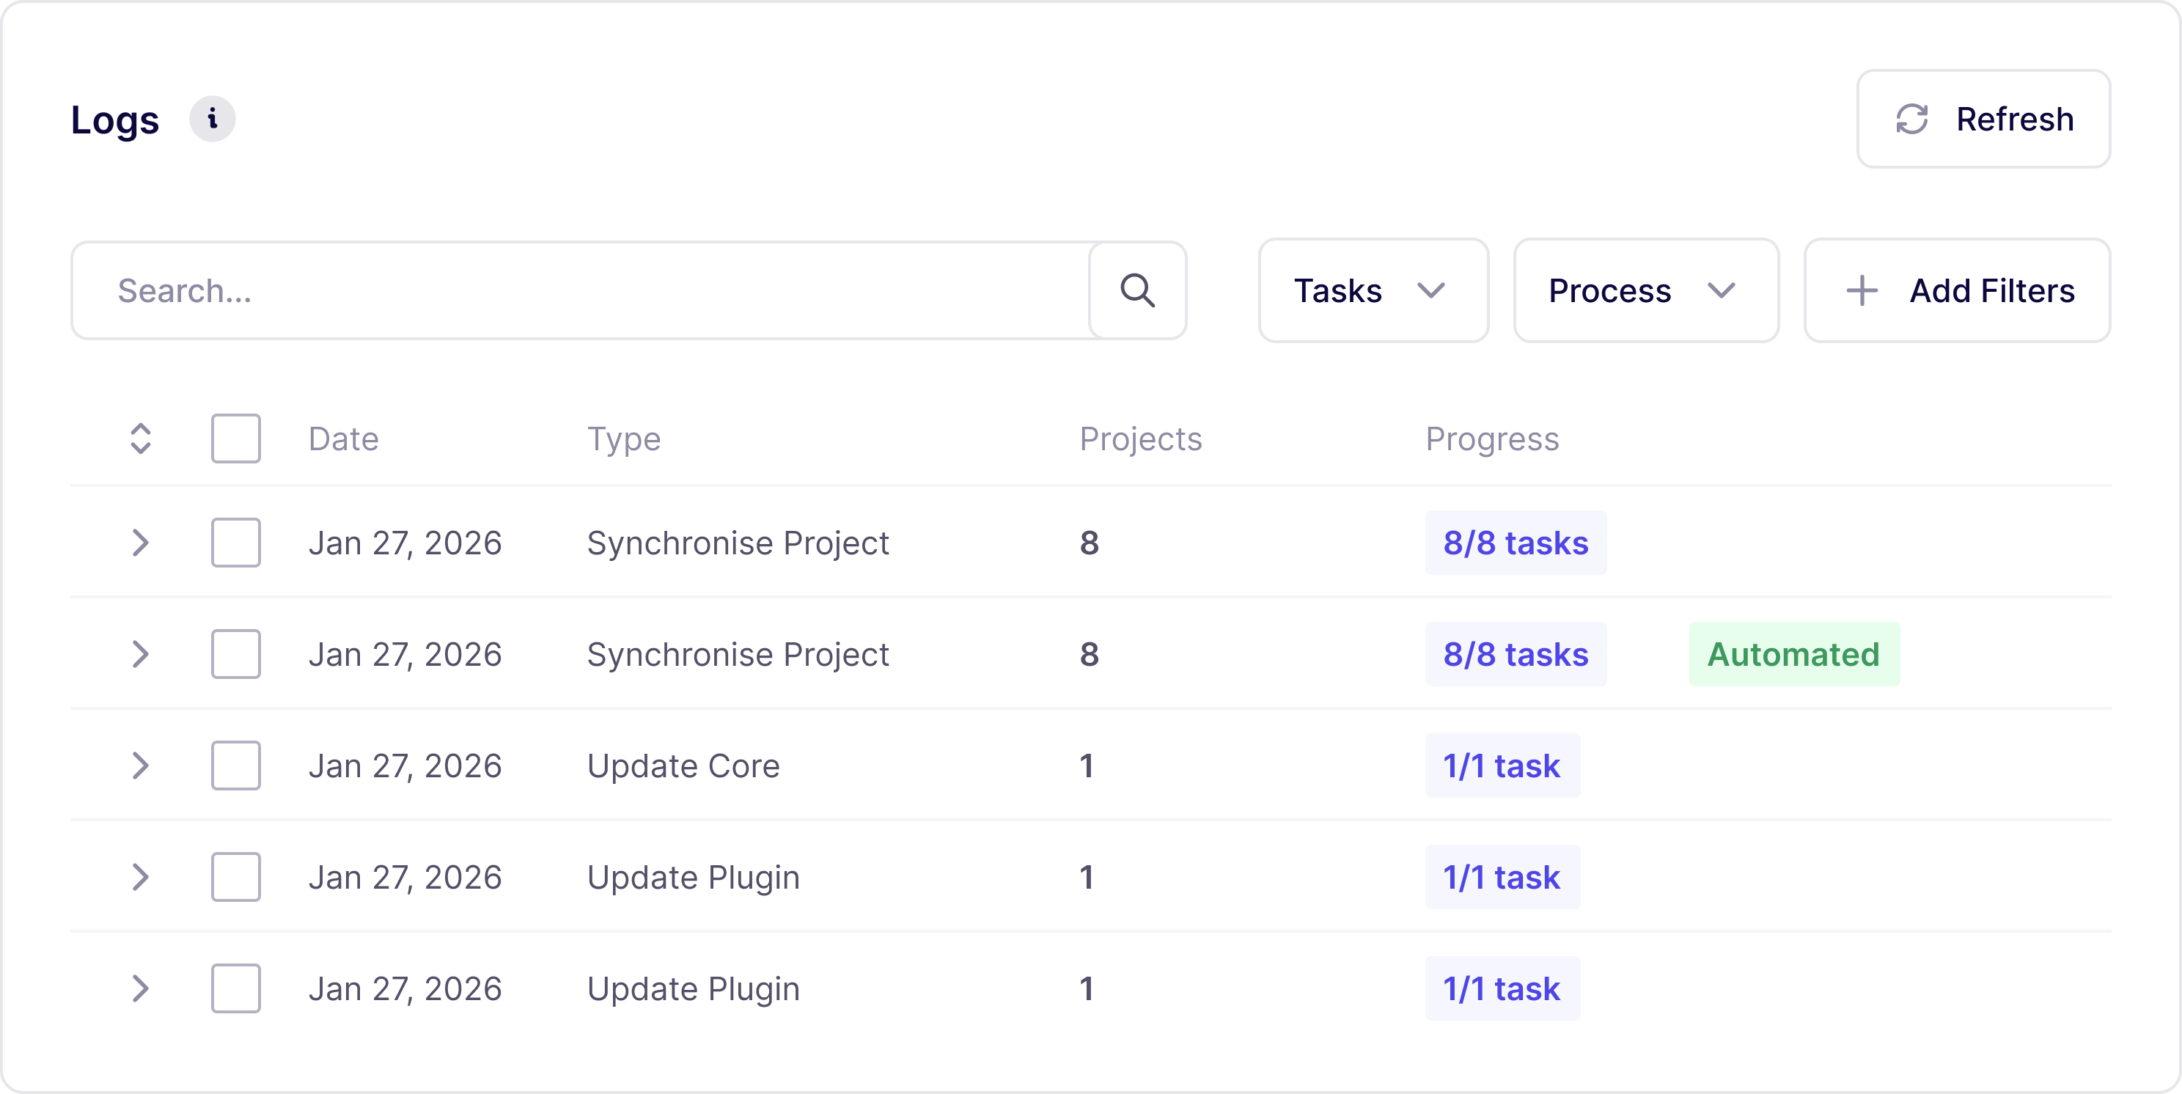The width and height of the screenshot is (2182, 1094).
Task: Select the Update Core row's checkbox
Action: (x=235, y=766)
